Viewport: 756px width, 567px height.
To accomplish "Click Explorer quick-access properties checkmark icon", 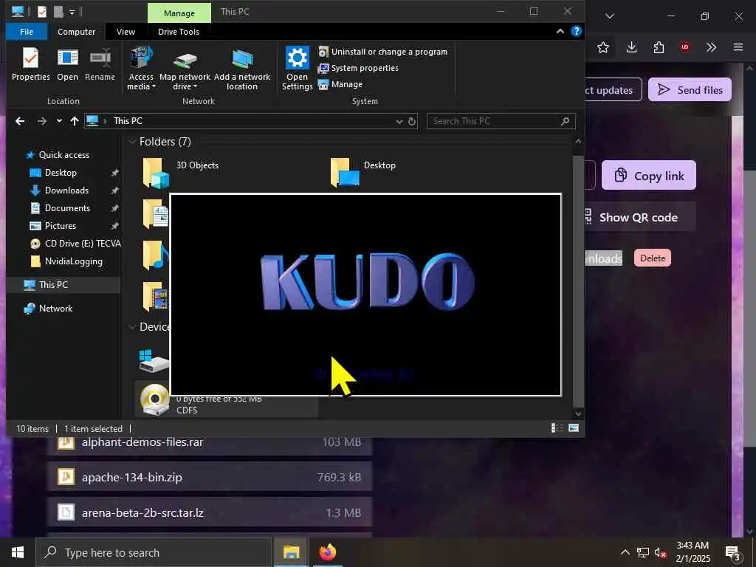I will [42, 12].
